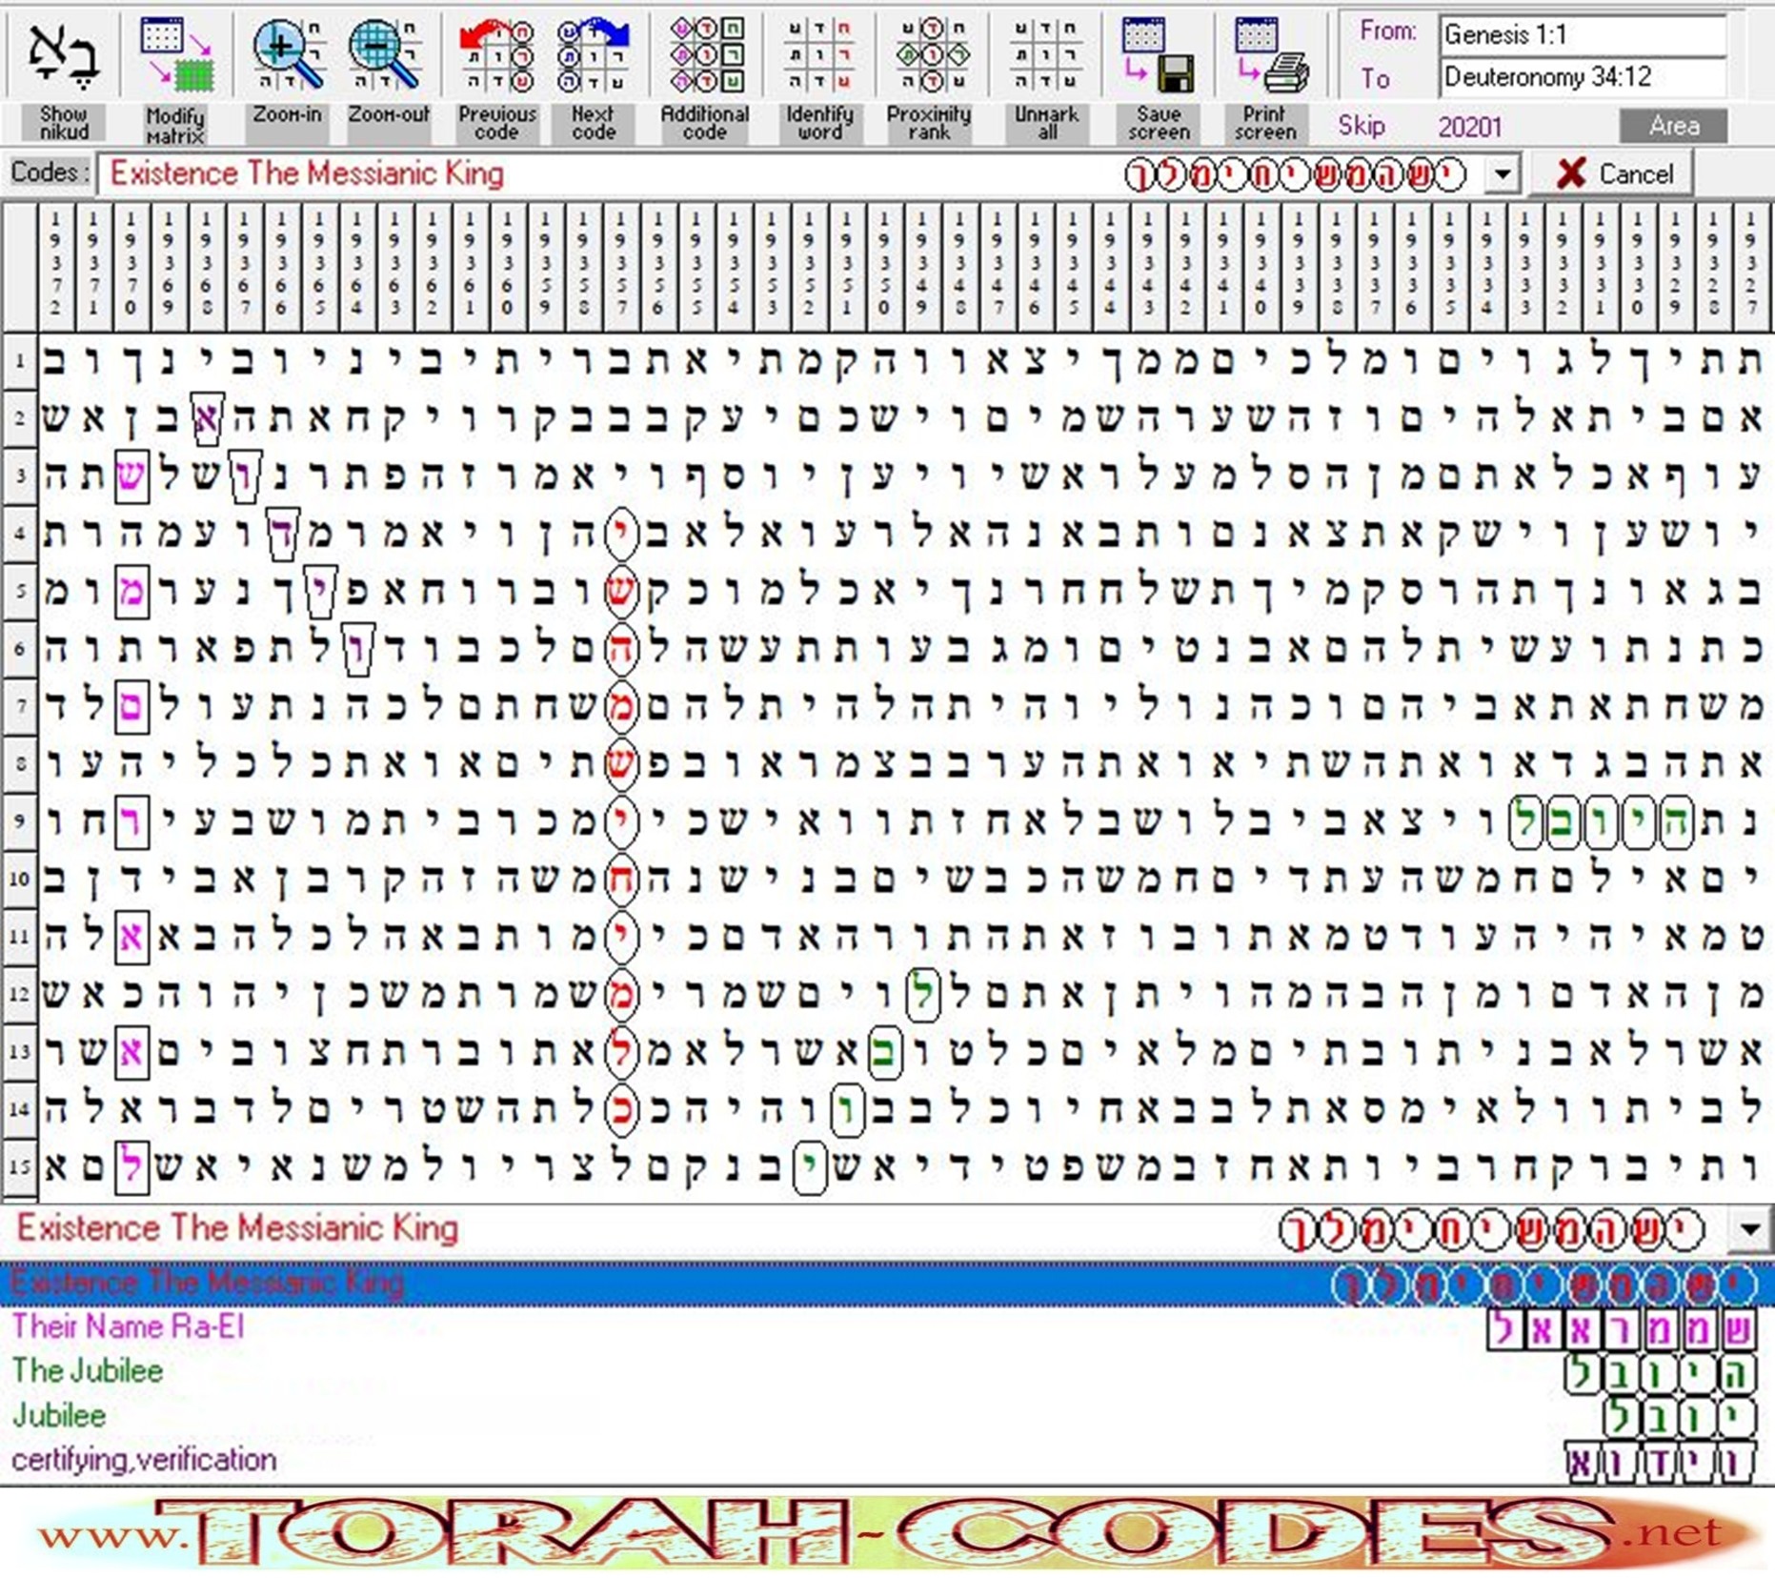Click the Proximity rank label button

pos(929,124)
